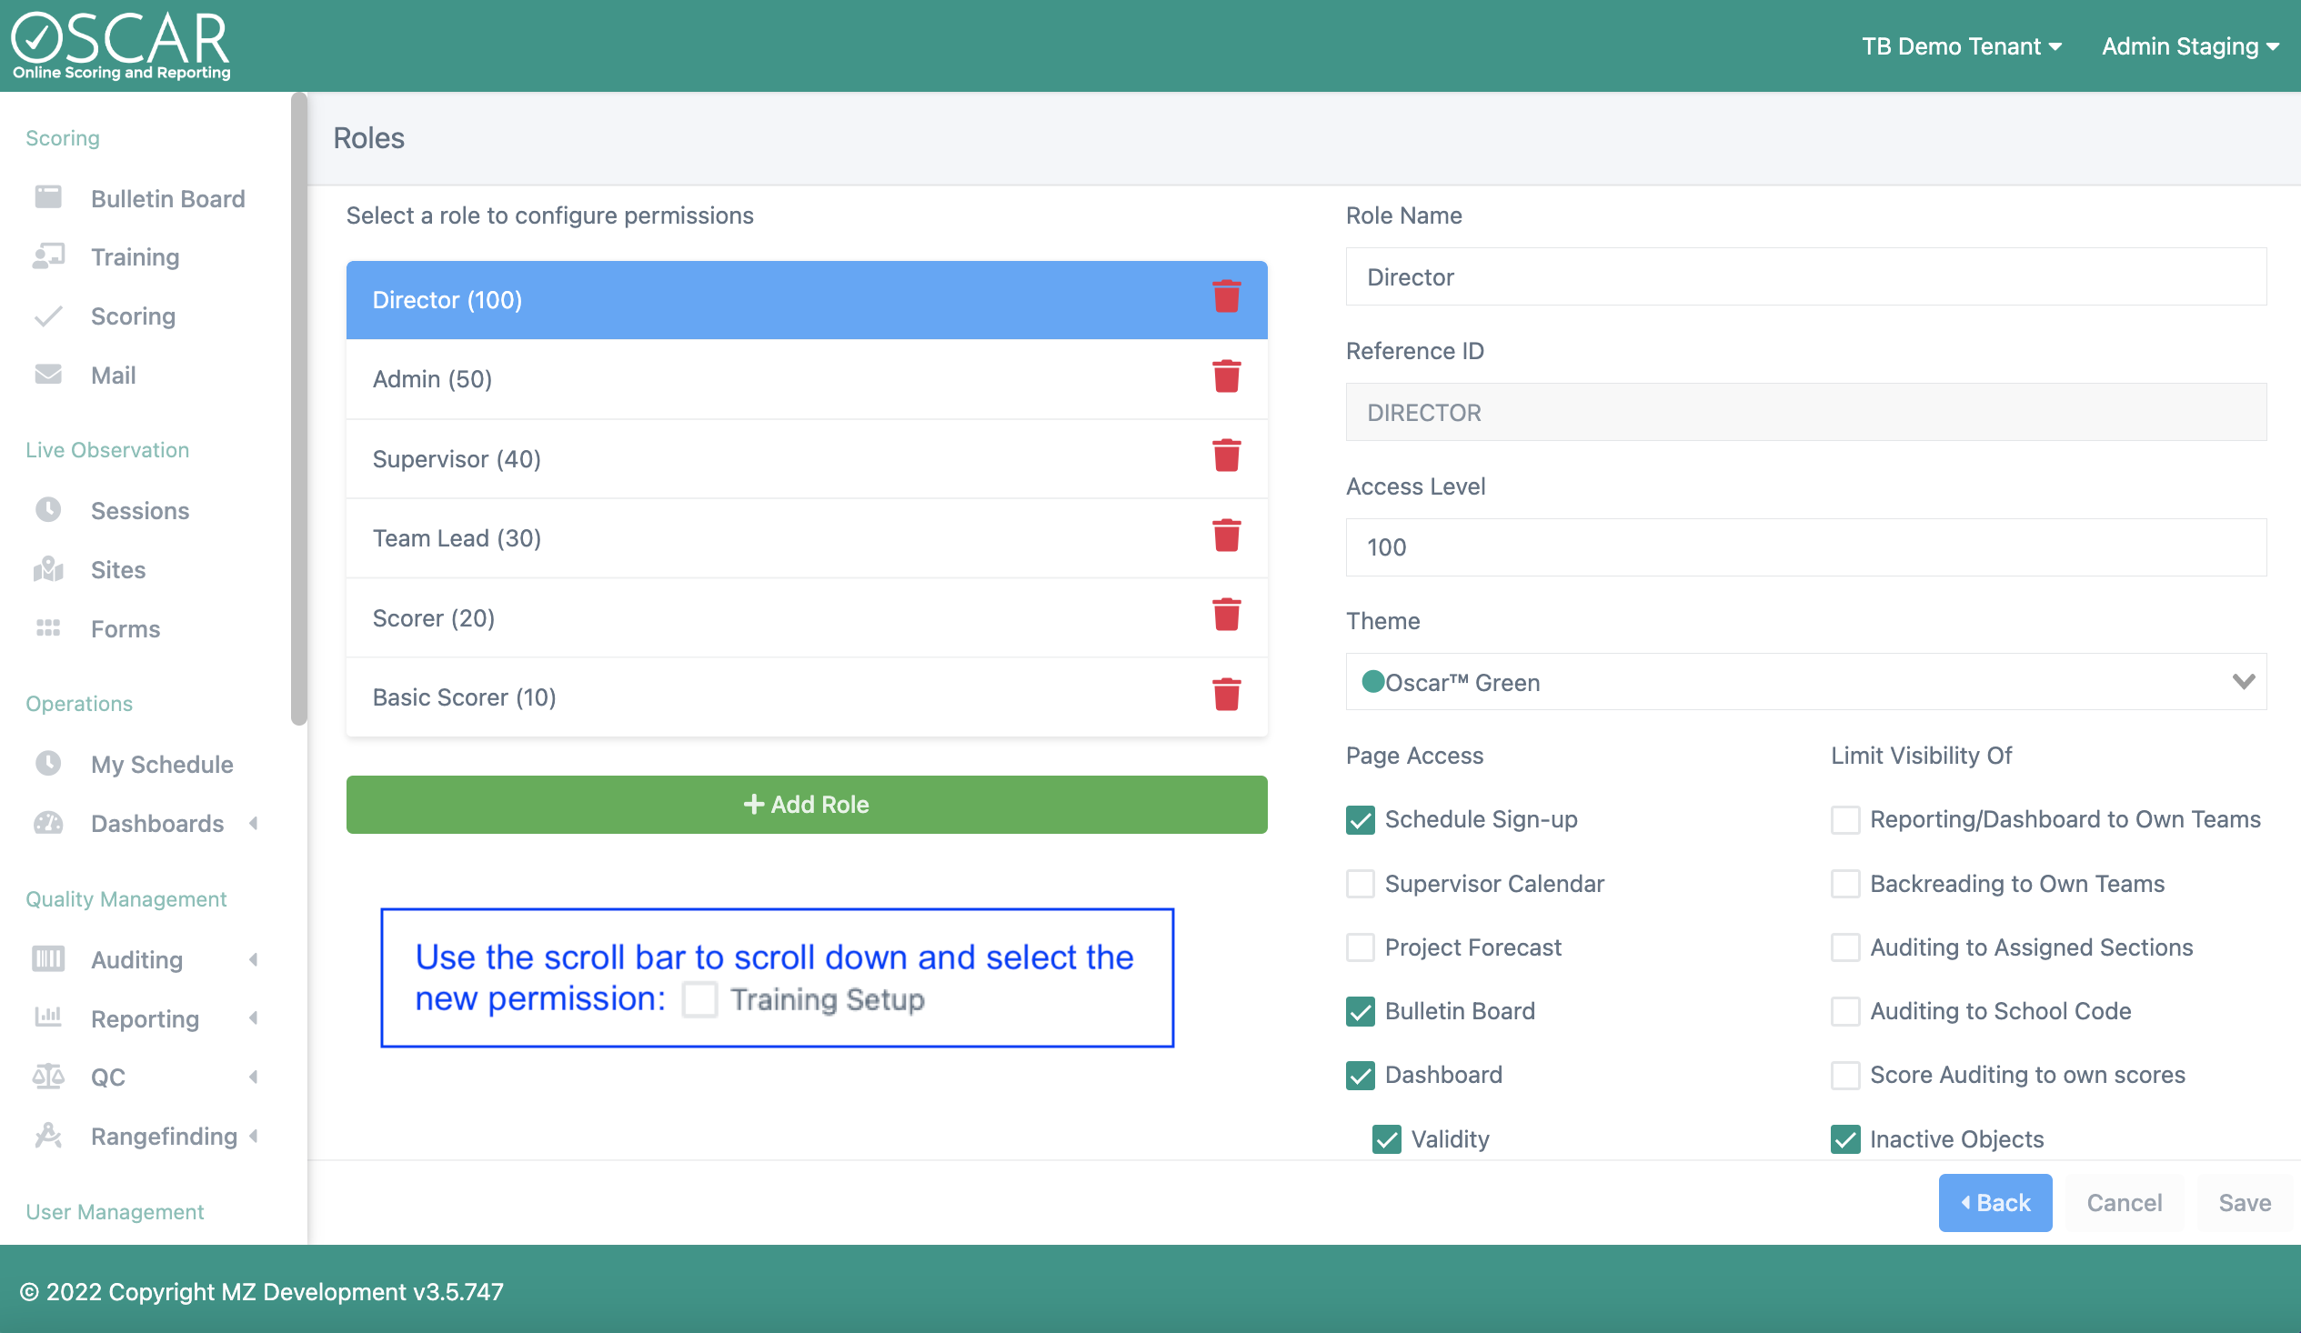Remove Basic Scorer role via trash icon
This screenshot has height=1333, width=2301.
[x=1226, y=695]
